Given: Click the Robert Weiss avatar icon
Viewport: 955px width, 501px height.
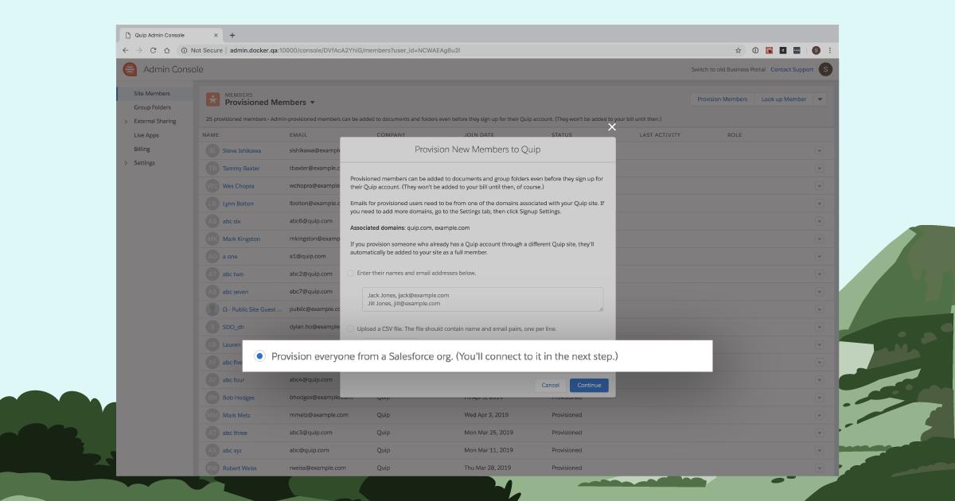Looking at the screenshot, I should (212, 468).
